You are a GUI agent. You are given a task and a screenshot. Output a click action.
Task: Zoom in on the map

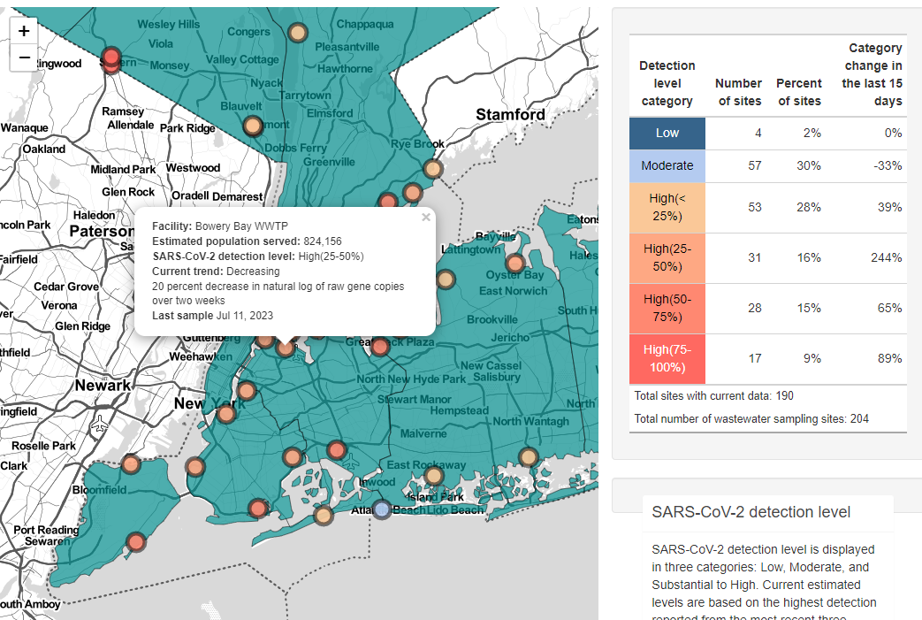(24, 31)
